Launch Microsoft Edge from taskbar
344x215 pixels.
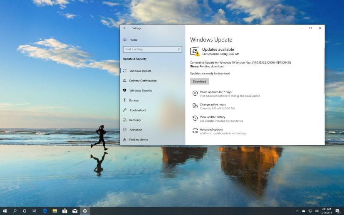point(45,211)
